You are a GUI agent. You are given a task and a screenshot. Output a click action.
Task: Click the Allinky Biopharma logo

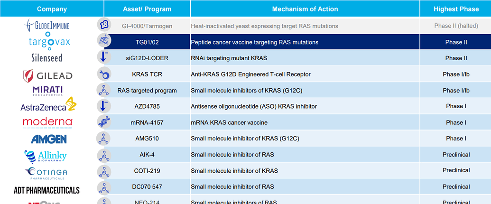(x=46, y=157)
